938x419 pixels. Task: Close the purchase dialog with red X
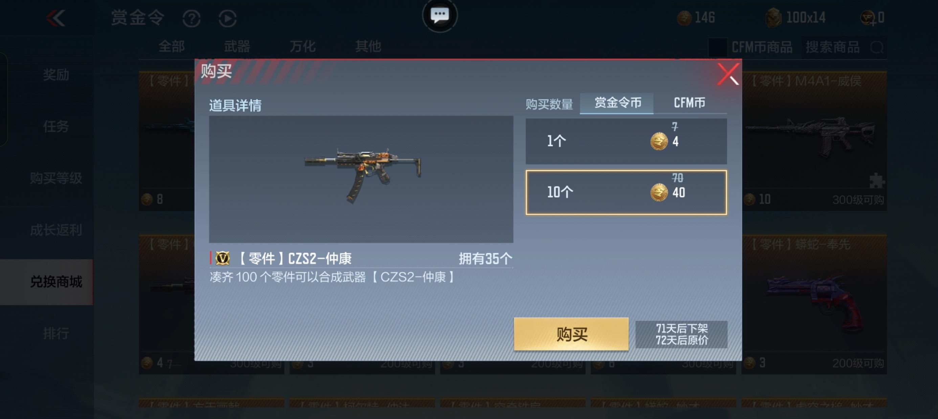[x=728, y=74]
